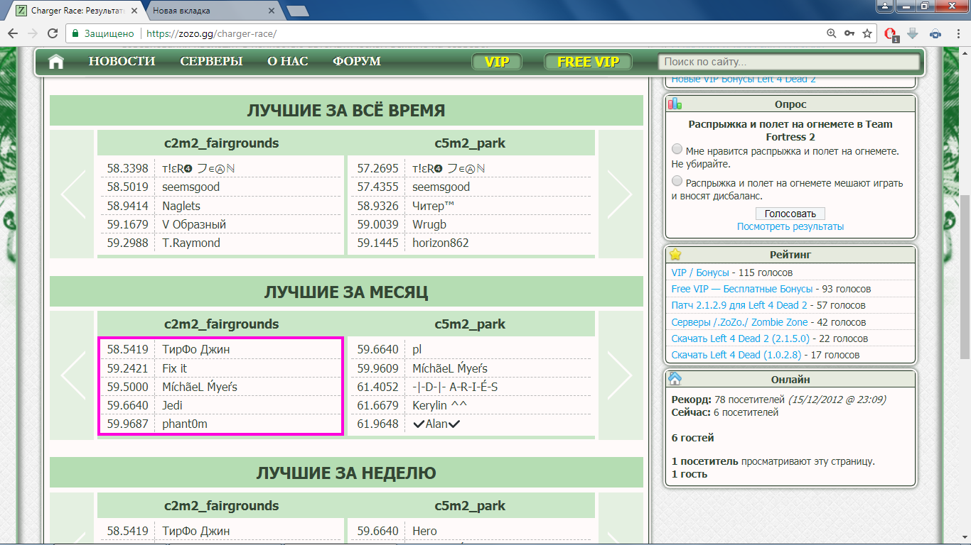Open О НАС in the site menu
This screenshot has height=545, width=971.
tap(288, 62)
